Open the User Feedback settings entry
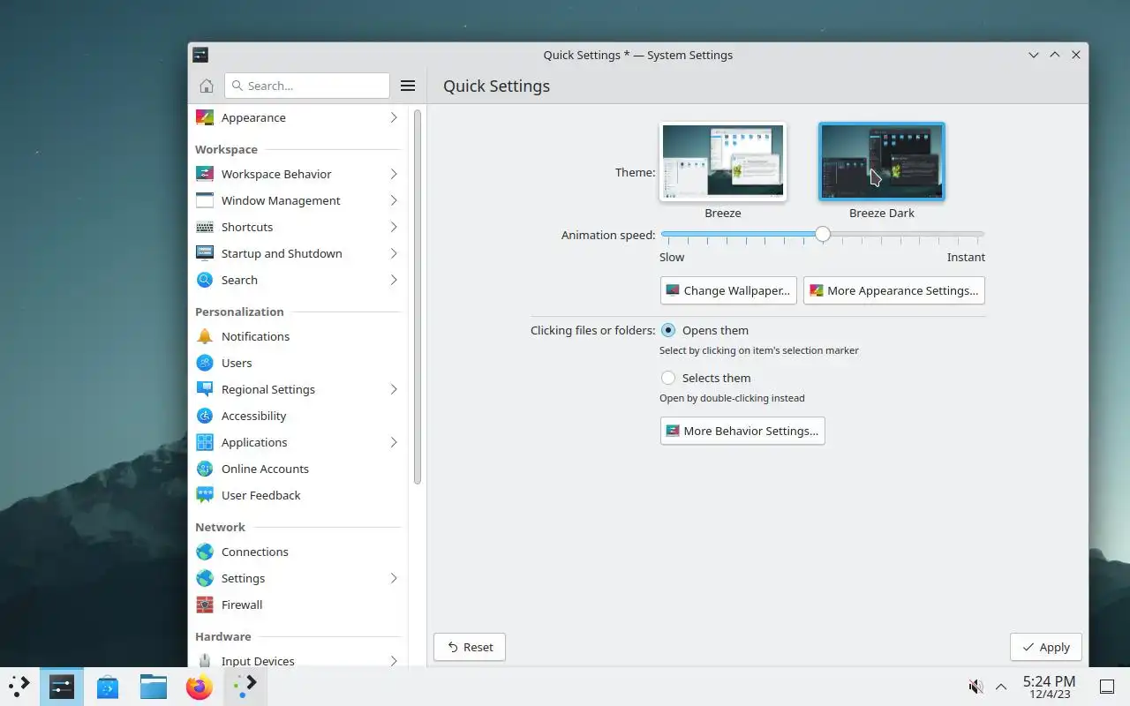The image size is (1130, 706). (x=298, y=495)
